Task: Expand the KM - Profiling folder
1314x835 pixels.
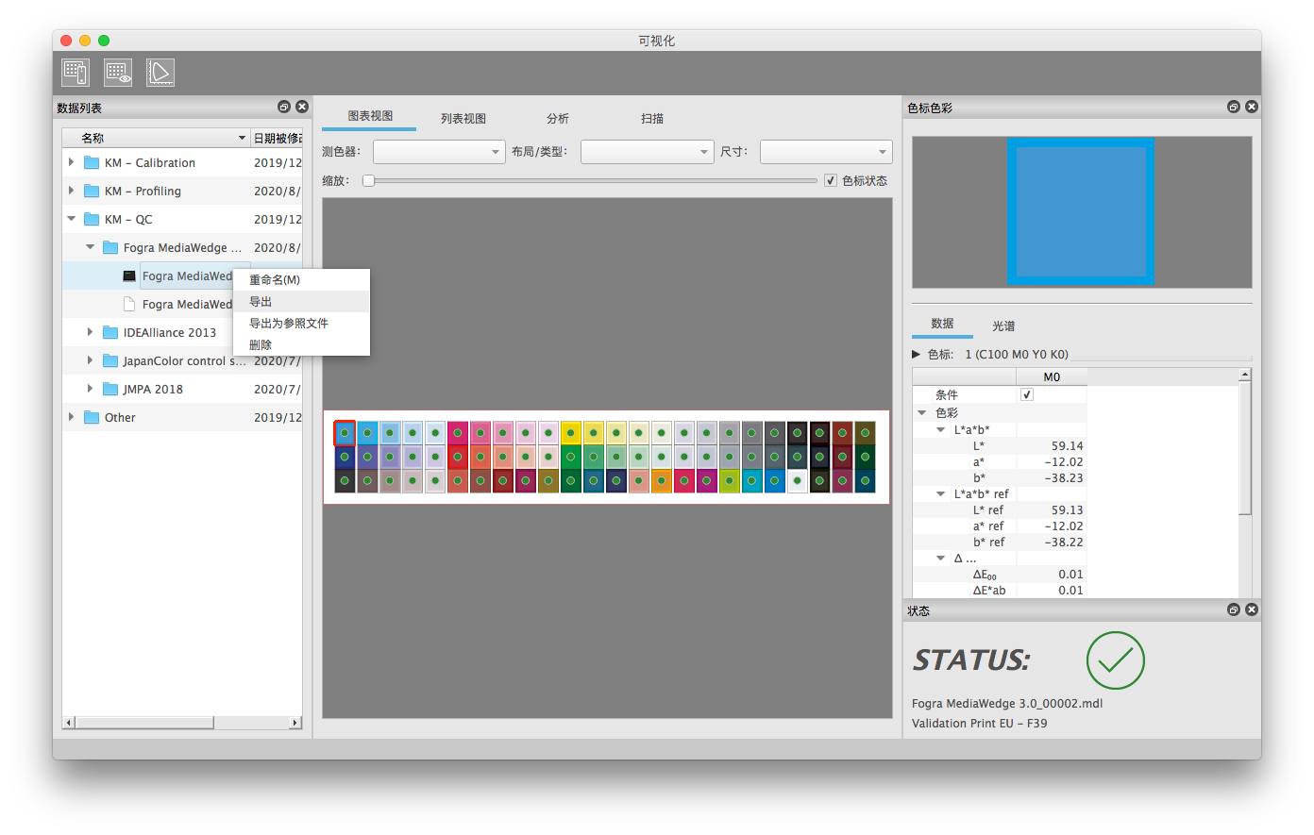Action: pos(72,191)
